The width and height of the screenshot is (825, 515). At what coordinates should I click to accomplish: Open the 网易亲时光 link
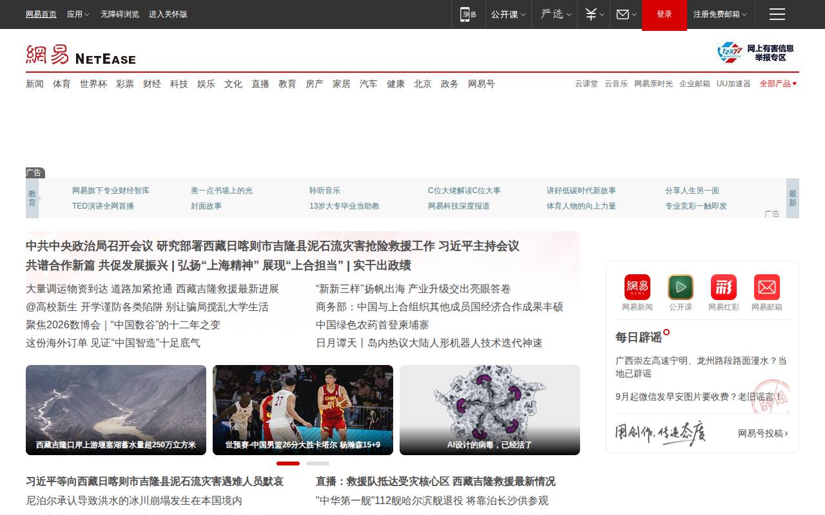point(654,84)
